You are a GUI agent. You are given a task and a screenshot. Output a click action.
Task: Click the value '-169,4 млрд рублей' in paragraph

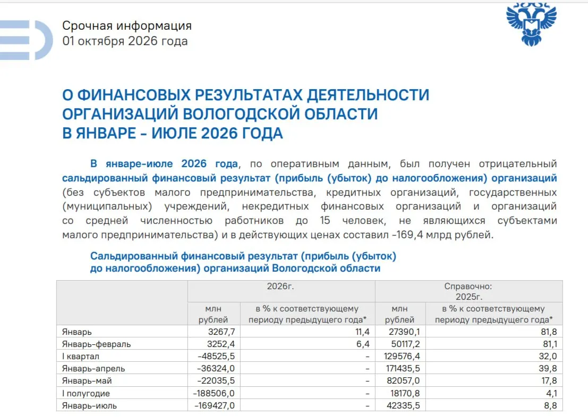pyautogui.click(x=441, y=235)
